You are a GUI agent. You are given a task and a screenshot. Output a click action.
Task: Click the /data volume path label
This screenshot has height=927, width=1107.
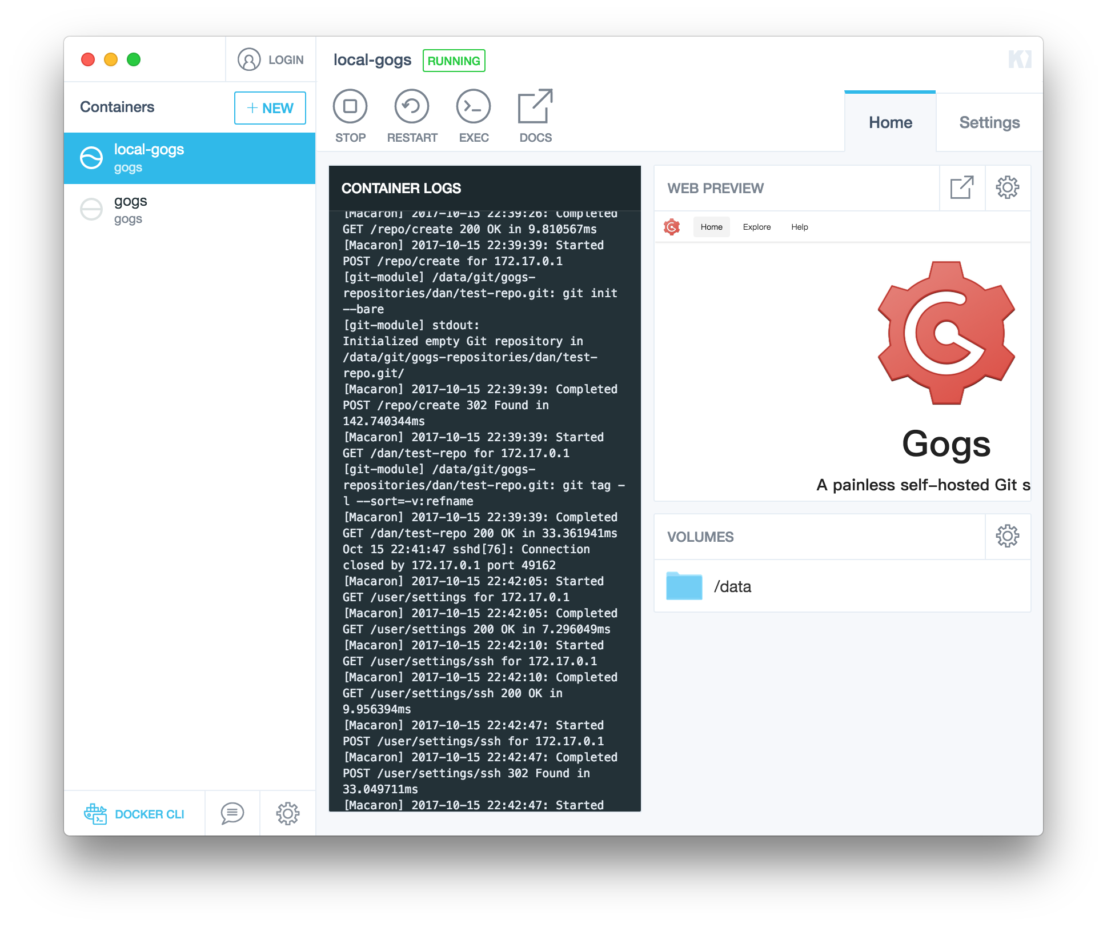pyautogui.click(x=732, y=586)
